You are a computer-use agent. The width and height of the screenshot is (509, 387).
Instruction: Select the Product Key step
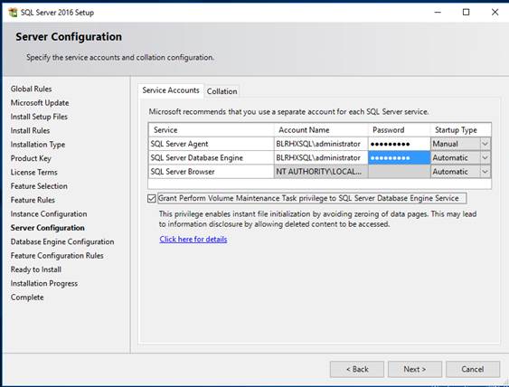(x=31, y=159)
